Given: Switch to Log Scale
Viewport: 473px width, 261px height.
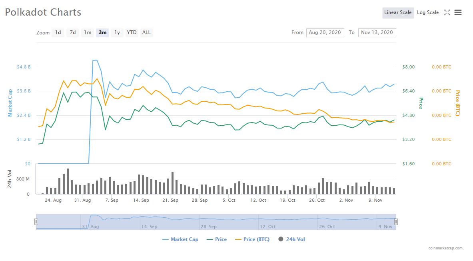Looking at the screenshot, I should tap(428, 13).
